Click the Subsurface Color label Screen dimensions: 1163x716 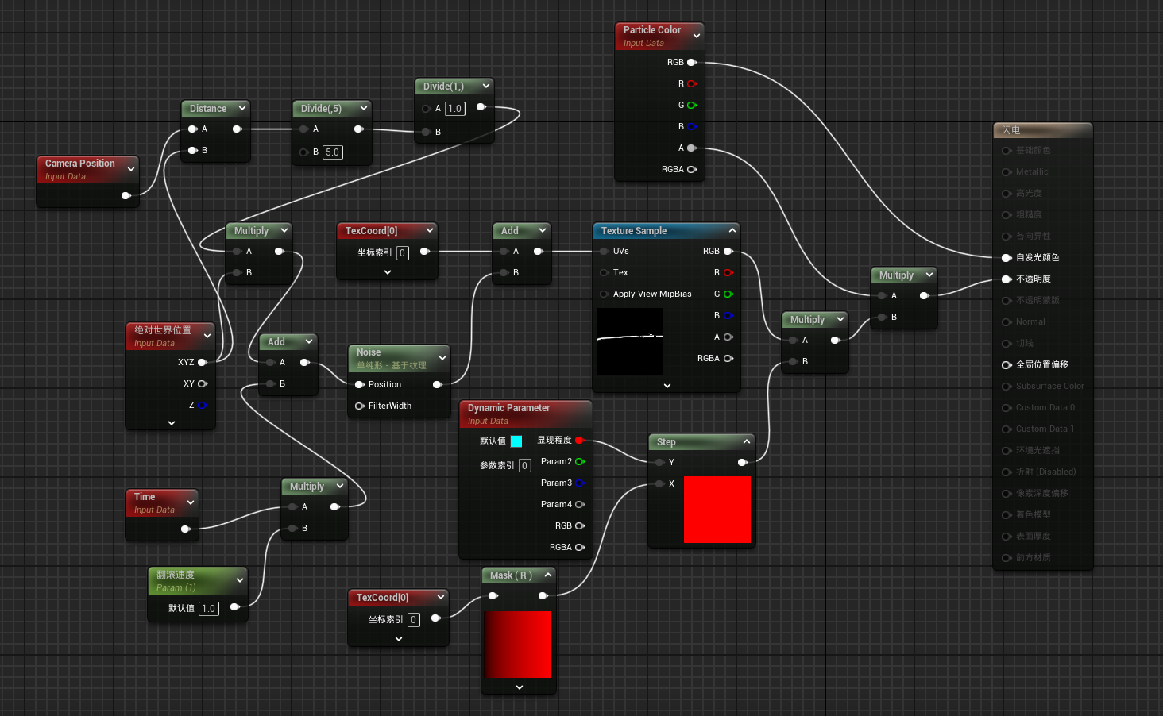click(x=1049, y=386)
